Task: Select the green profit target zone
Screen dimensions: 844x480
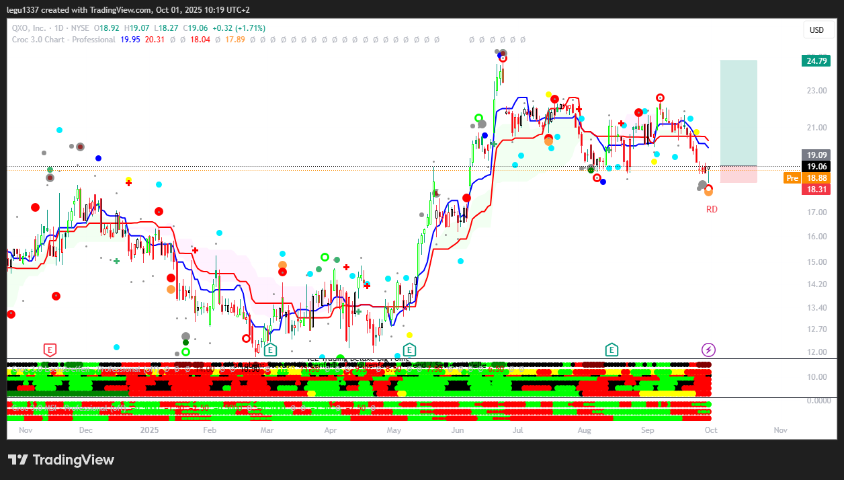Action: [x=738, y=112]
